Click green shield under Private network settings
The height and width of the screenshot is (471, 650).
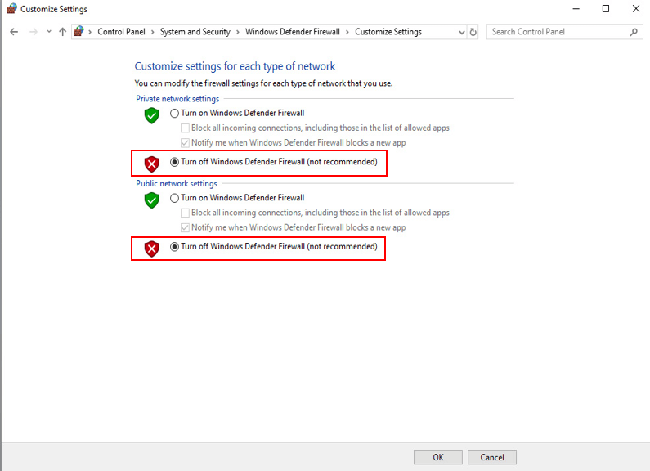point(152,115)
